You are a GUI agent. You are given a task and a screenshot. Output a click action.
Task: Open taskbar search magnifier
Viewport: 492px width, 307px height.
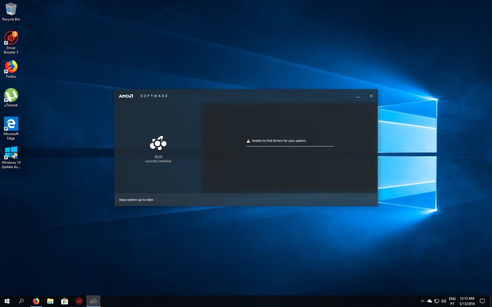click(x=21, y=301)
